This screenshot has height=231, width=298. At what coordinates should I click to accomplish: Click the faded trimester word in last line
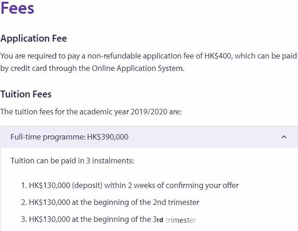coord(181,220)
